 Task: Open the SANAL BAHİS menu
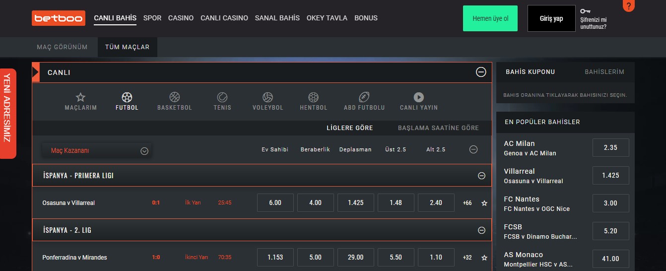click(277, 18)
